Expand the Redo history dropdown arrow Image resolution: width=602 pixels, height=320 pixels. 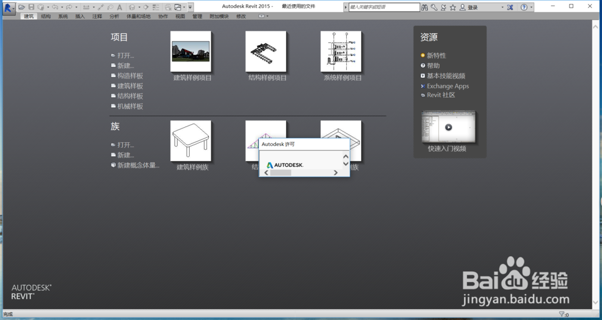[76, 7]
